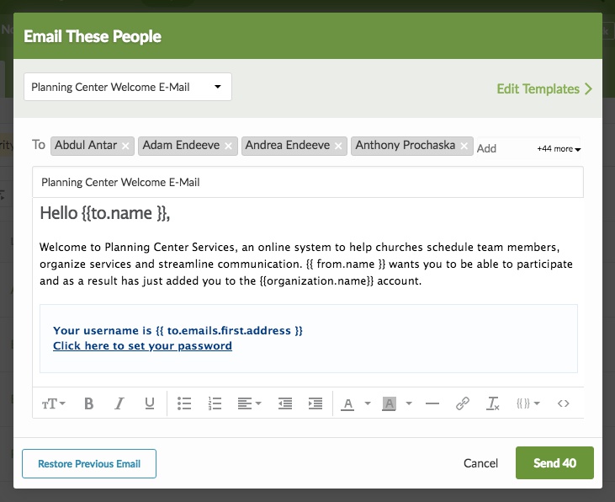615x502 pixels.
Task: Remove Abdul Antar from recipients
Action: pos(125,146)
